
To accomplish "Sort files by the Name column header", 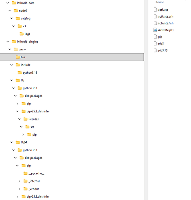I will [x=160, y=2].
